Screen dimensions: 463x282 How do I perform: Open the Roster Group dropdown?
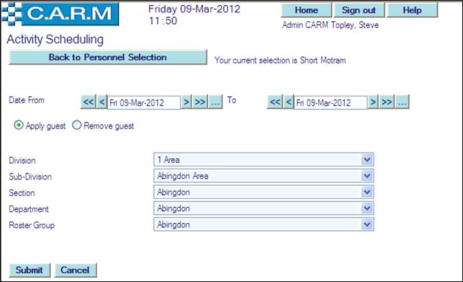[368, 224]
